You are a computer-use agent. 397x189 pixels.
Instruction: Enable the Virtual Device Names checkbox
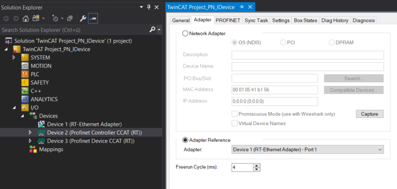pyautogui.click(x=234, y=123)
